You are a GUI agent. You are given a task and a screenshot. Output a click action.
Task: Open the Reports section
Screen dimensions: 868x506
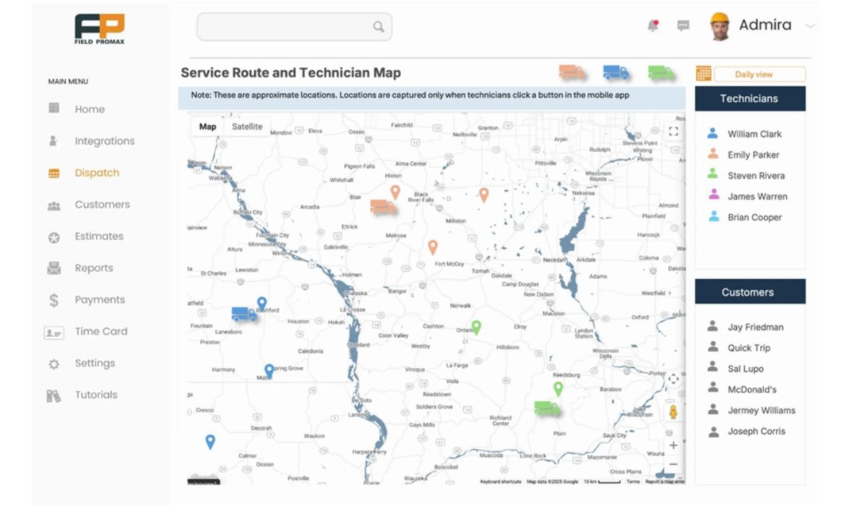(x=93, y=267)
